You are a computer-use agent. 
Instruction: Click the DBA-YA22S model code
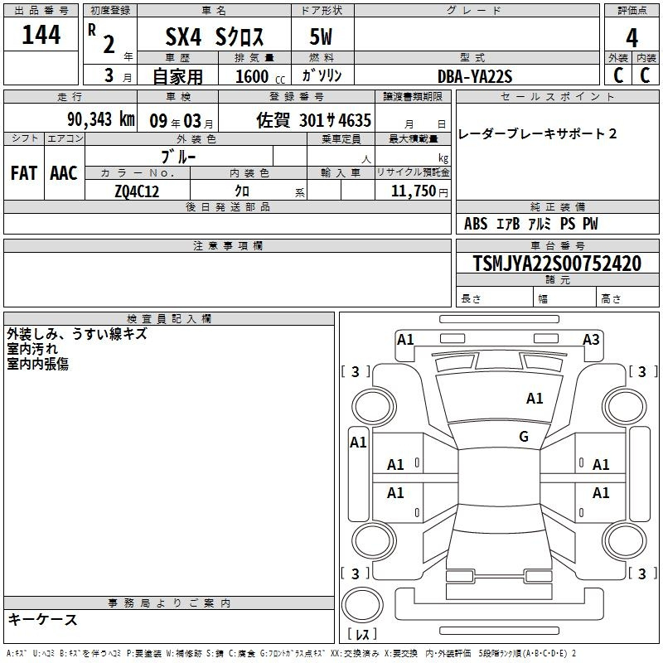475,76
